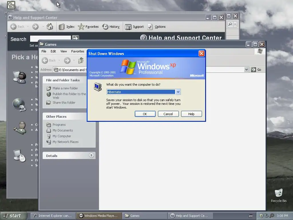Open Edit menu in Games window
Image resolution: width=293 pixels, height=220 pixels.
click(53, 51)
